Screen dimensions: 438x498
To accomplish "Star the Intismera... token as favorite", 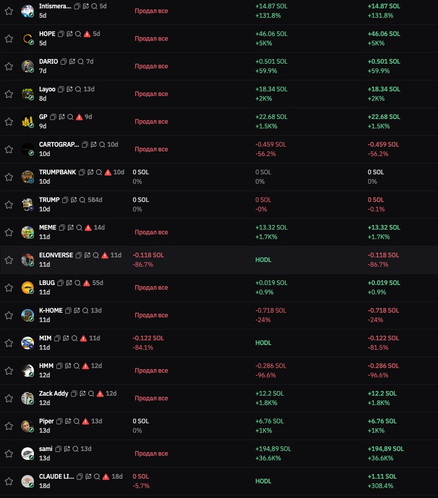I will pyautogui.click(x=9, y=11).
